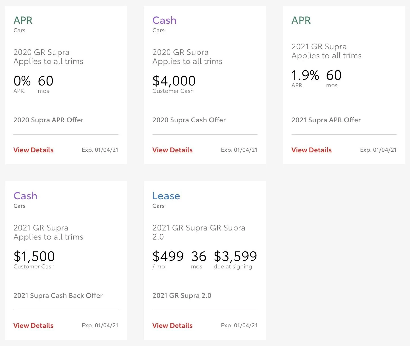This screenshot has width=410, height=346.
Task: Click the $3,599 due at signing amount
Action: [235, 257]
